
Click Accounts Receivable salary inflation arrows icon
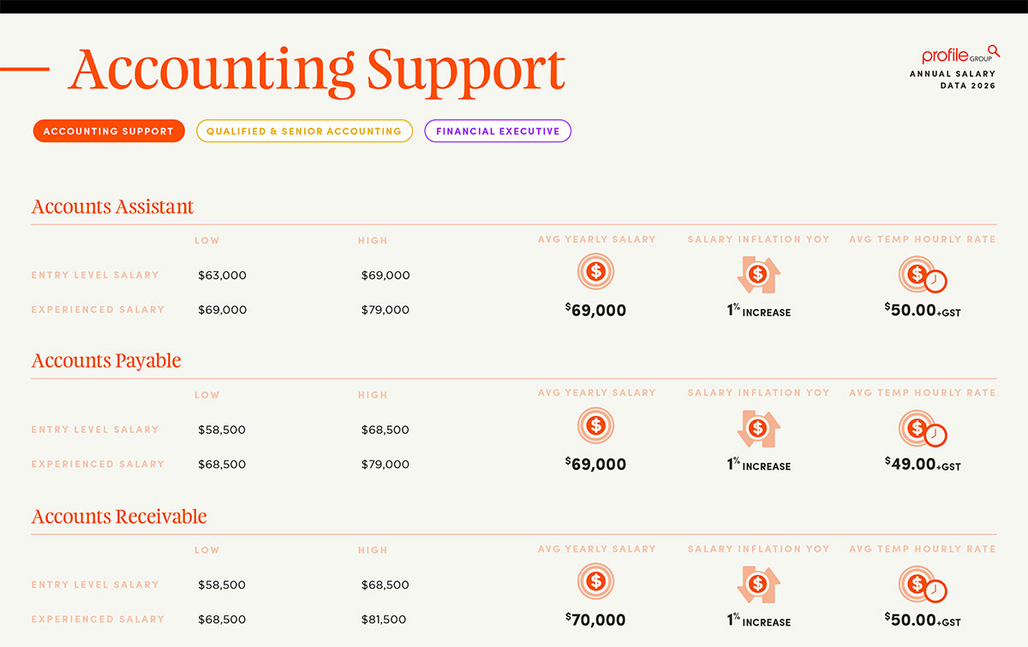[x=758, y=585]
